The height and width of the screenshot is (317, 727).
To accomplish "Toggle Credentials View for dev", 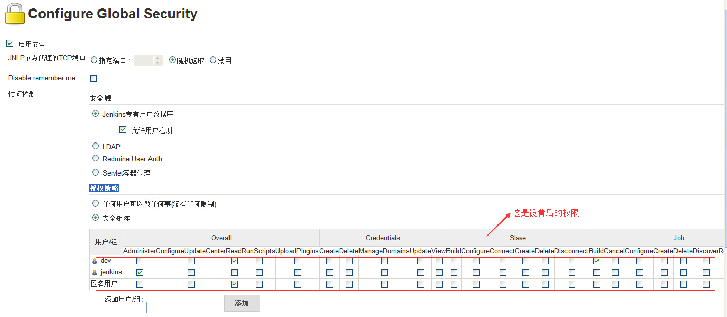I will (x=439, y=261).
